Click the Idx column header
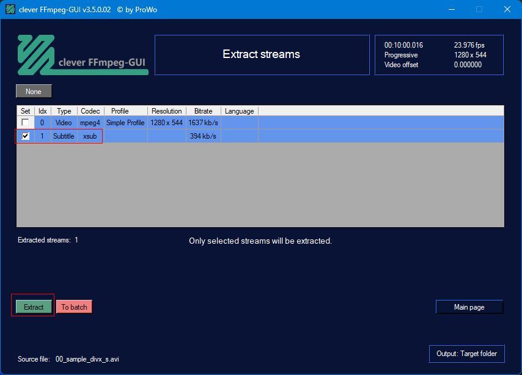 pos(43,111)
